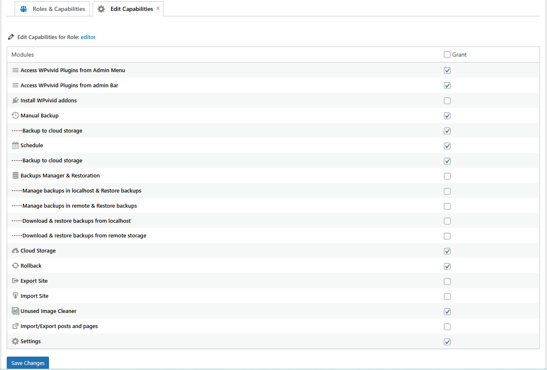Close the Edit Capabilities tab
547x370 pixels.
click(x=158, y=8)
